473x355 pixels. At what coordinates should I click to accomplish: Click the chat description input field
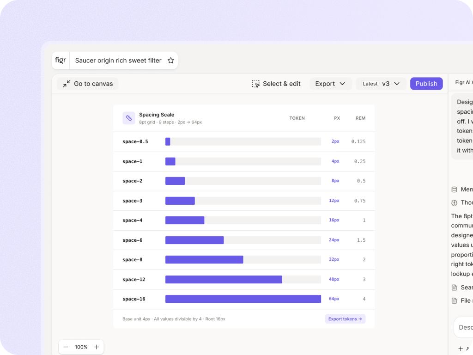coord(464,327)
